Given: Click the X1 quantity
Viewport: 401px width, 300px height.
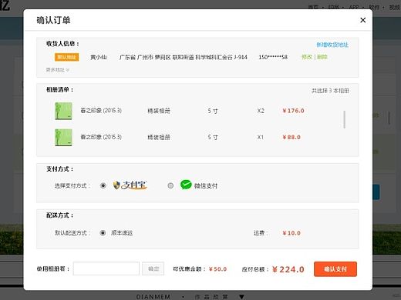Looking at the screenshot, I should click(261, 137).
